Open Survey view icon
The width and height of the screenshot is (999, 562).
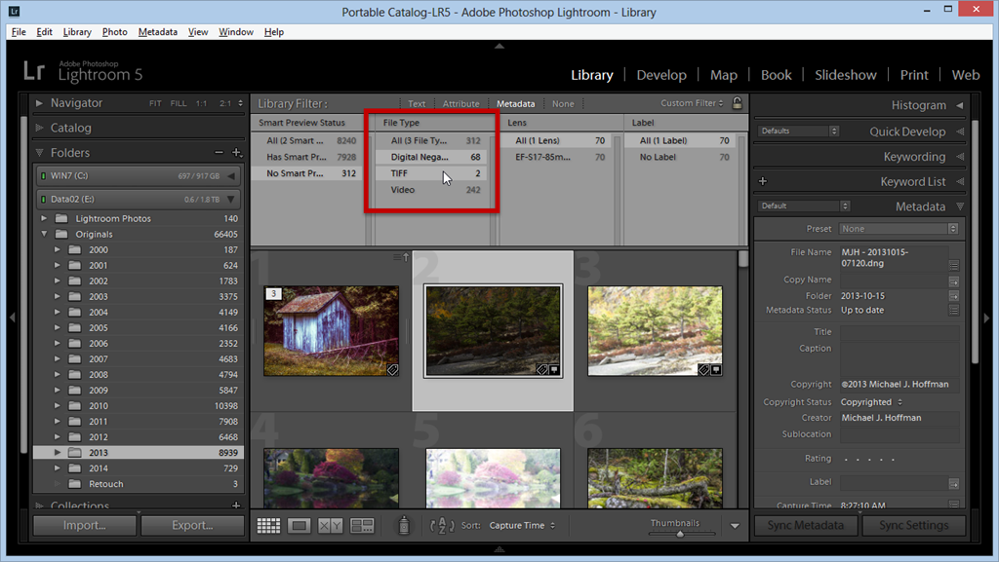point(362,526)
